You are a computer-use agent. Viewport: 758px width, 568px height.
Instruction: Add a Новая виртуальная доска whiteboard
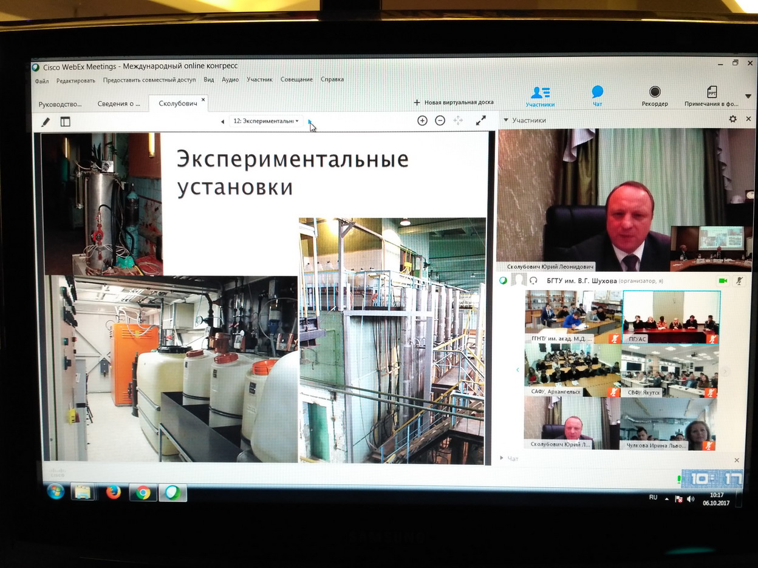click(x=454, y=103)
